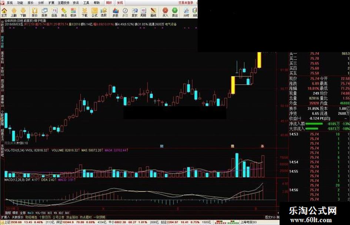Open the 主页 home icon

pos(4,12)
